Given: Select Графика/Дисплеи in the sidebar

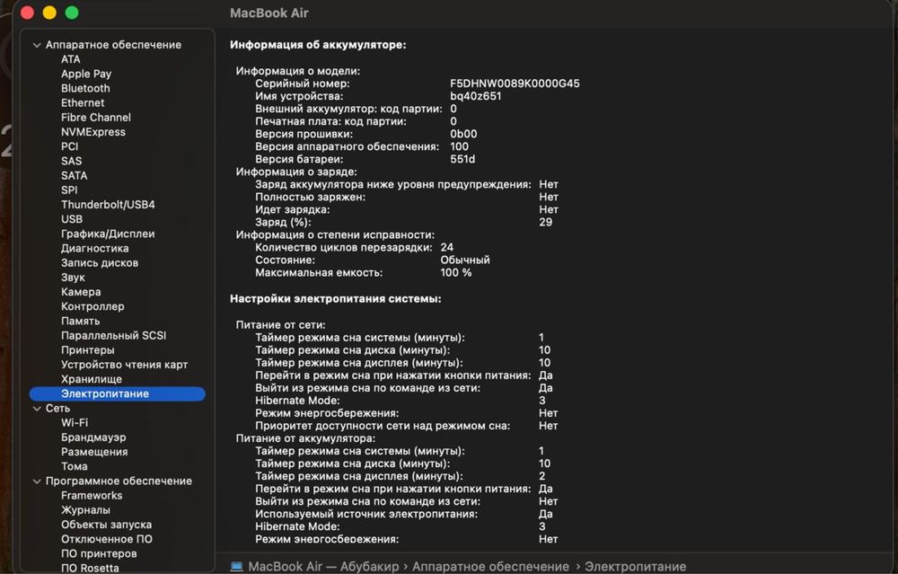Looking at the screenshot, I should click(x=108, y=234).
